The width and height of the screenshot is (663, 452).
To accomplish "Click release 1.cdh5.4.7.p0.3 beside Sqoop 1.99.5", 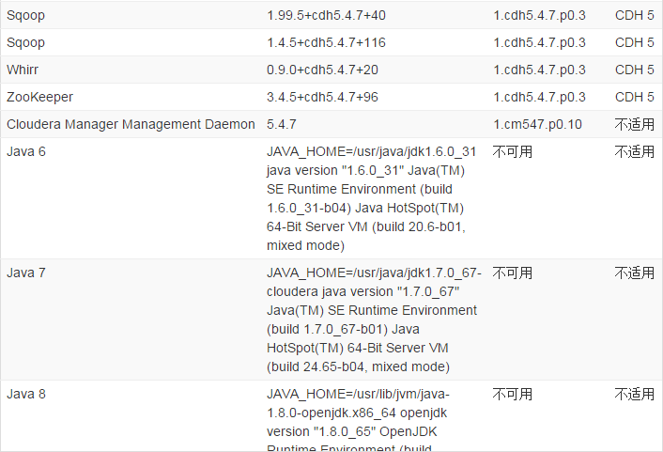I will 539,15.
